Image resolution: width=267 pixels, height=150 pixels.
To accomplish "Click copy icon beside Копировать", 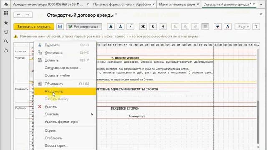I will tap(40, 52).
